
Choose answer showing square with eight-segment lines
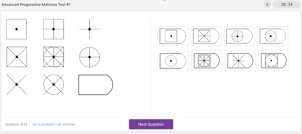[206, 36]
